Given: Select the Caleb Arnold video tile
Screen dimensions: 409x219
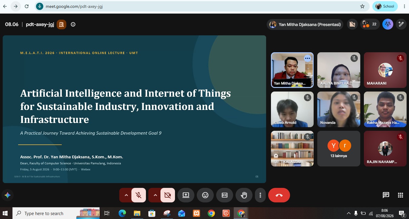Looking at the screenshot, I should 292,109.
